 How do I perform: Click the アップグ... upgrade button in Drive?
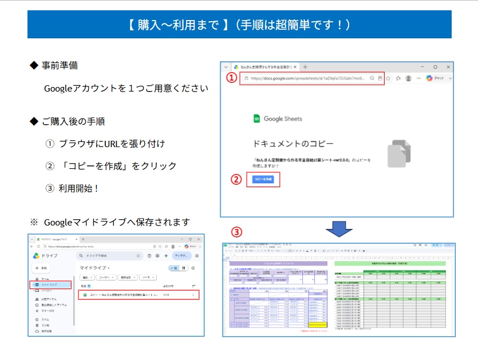[181, 256]
